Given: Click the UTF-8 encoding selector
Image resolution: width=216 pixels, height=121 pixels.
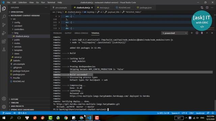Looking at the screenshot, I should (x=184, y=113).
